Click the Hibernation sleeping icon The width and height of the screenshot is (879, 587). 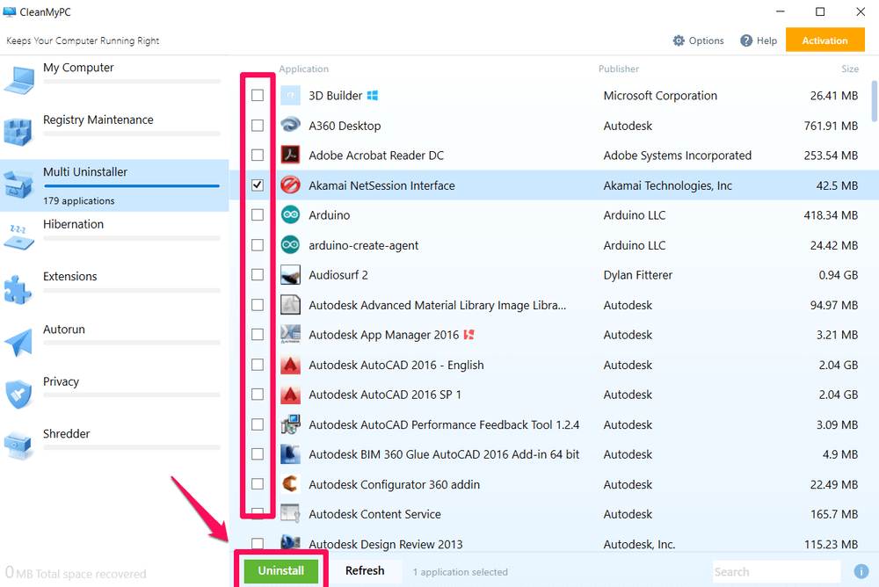pyautogui.click(x=18, y=236)
